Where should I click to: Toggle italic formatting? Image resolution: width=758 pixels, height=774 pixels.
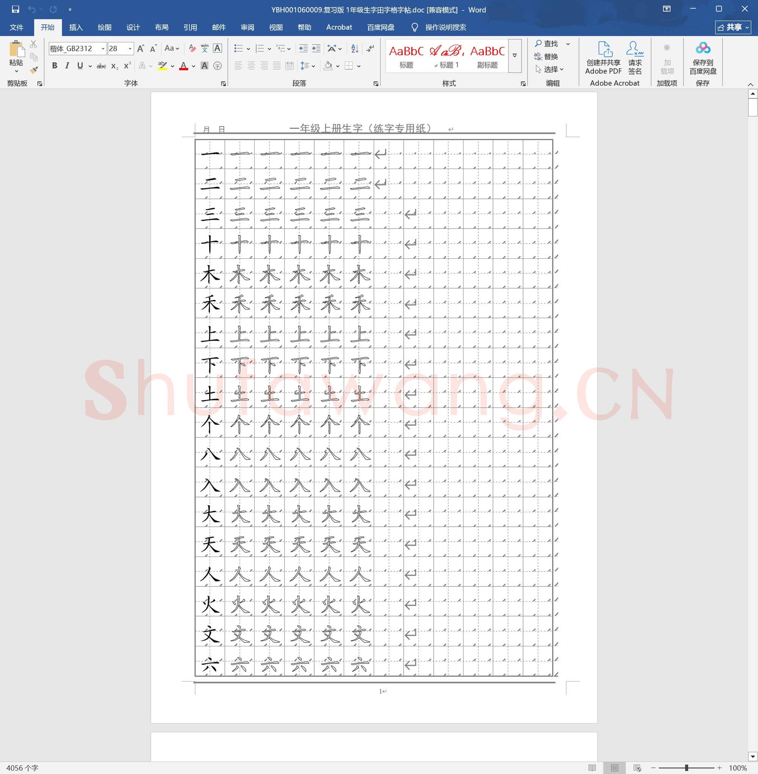pyautogui.click(x=67, y=66)
